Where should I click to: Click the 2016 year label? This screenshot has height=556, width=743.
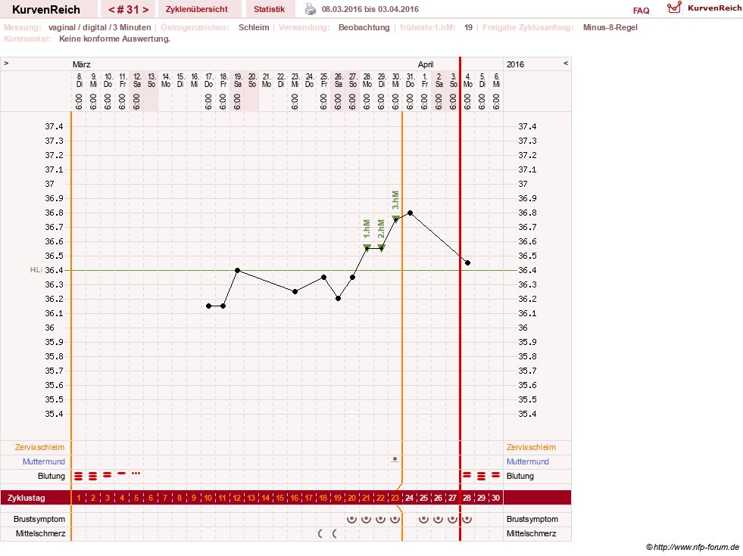coord(516,64)
